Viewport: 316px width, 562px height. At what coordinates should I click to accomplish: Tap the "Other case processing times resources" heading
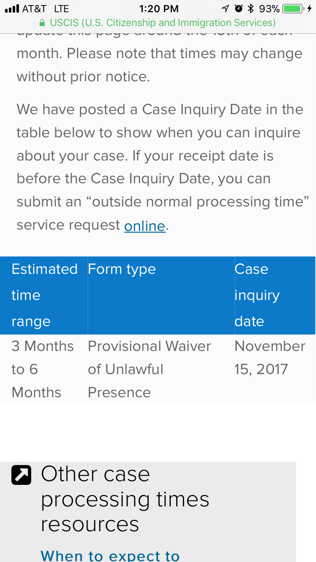point(125,499)
